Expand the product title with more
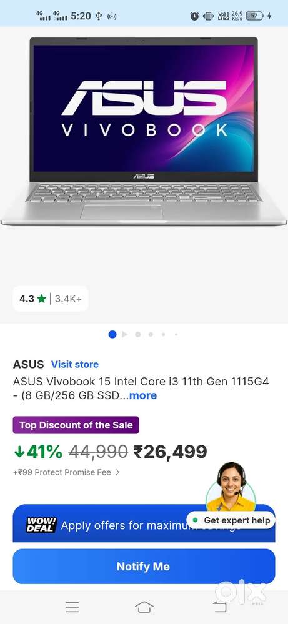The image size is (288, 624). 143,395
